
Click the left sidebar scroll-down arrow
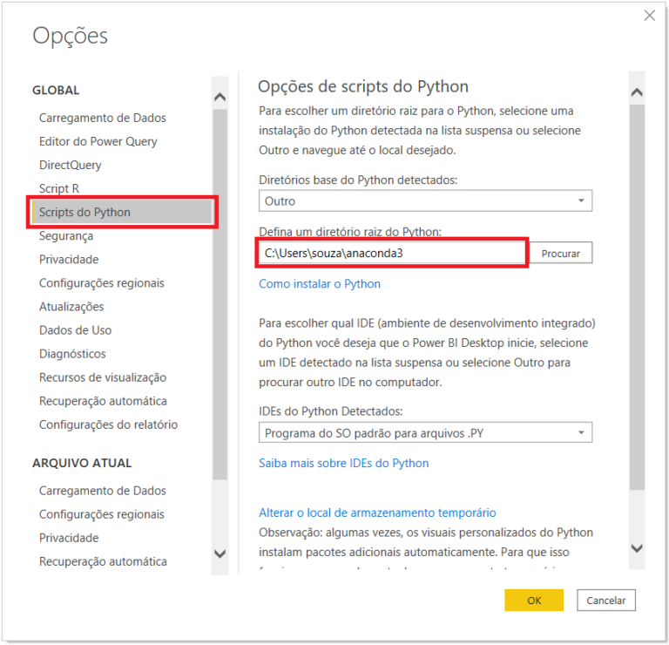(220, 554)
